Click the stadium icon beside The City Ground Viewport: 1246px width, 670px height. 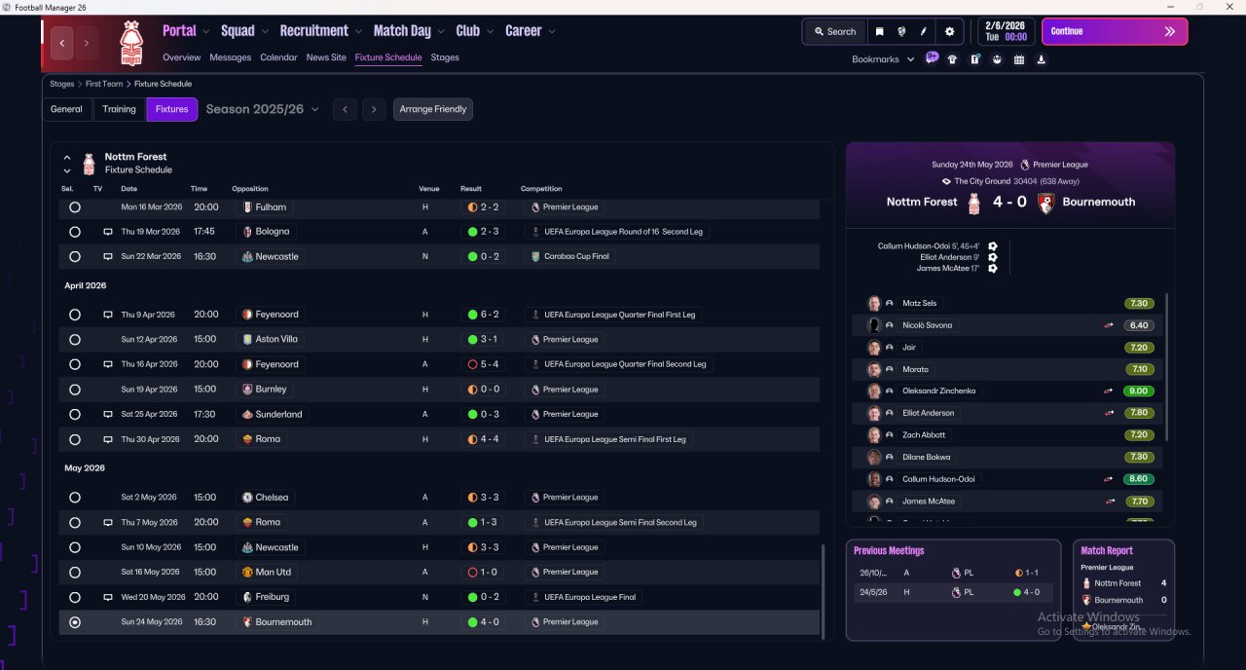click(x=946, y=181)
